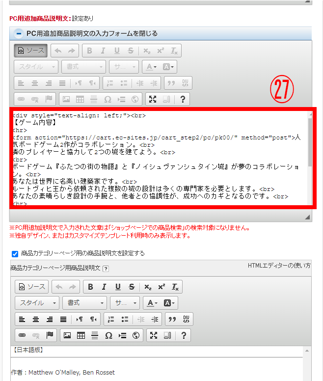Click bold in the PC用追加商品説明文 editor
This screenshot has height=381, width=323.
(x=89, y=51)
